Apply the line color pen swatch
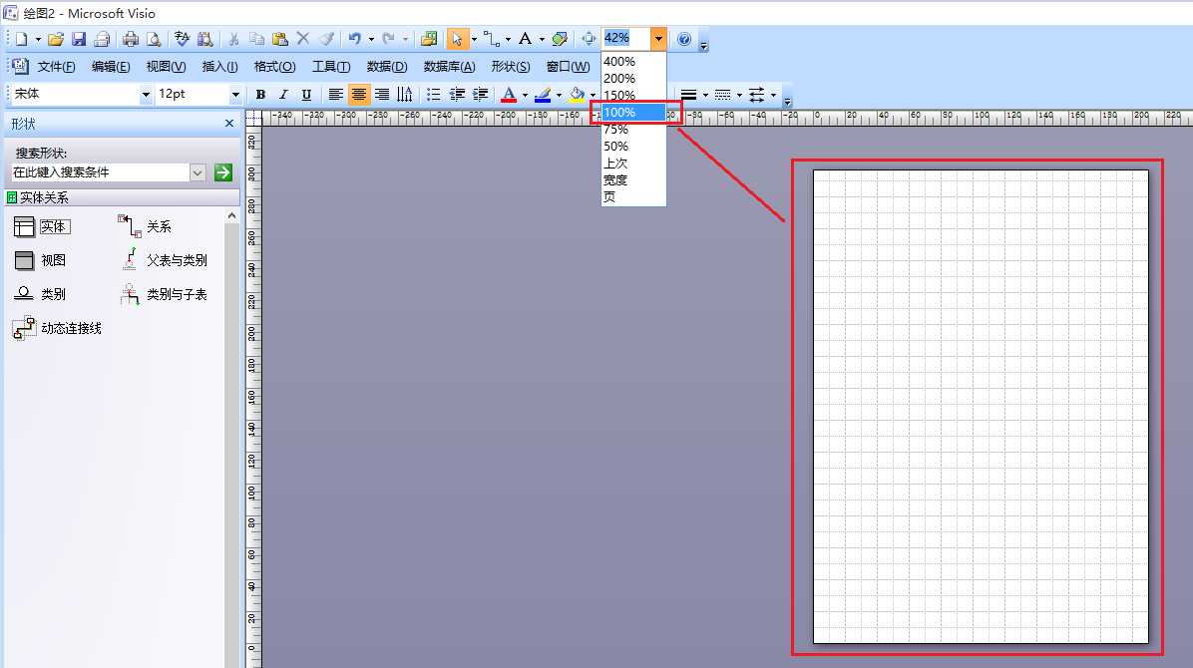The height and width of the screenshot is (668, 1193). [x=543, y=95]
